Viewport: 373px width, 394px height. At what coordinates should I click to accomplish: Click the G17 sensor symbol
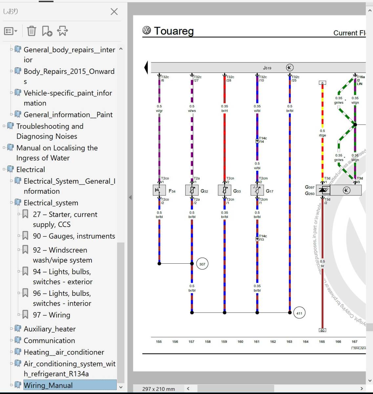pos(257,190)
